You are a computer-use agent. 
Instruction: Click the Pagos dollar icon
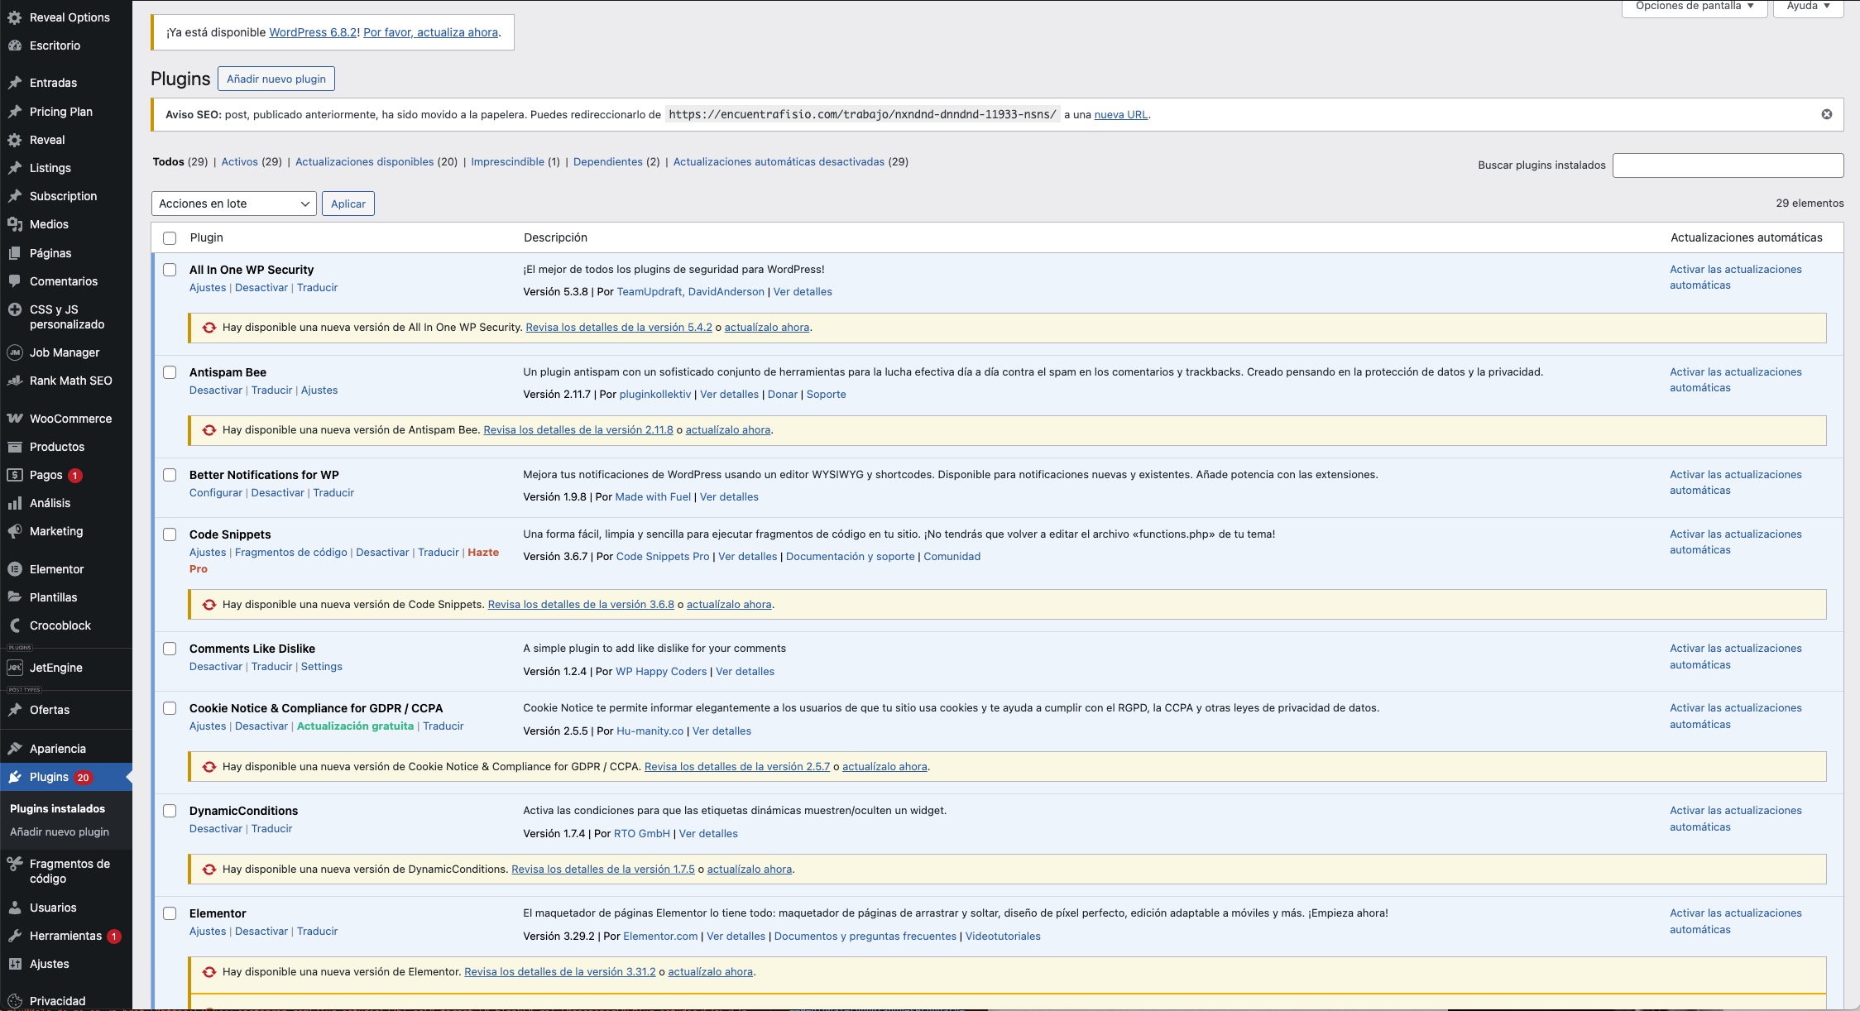pyautogui.click(x=14, y=475)
